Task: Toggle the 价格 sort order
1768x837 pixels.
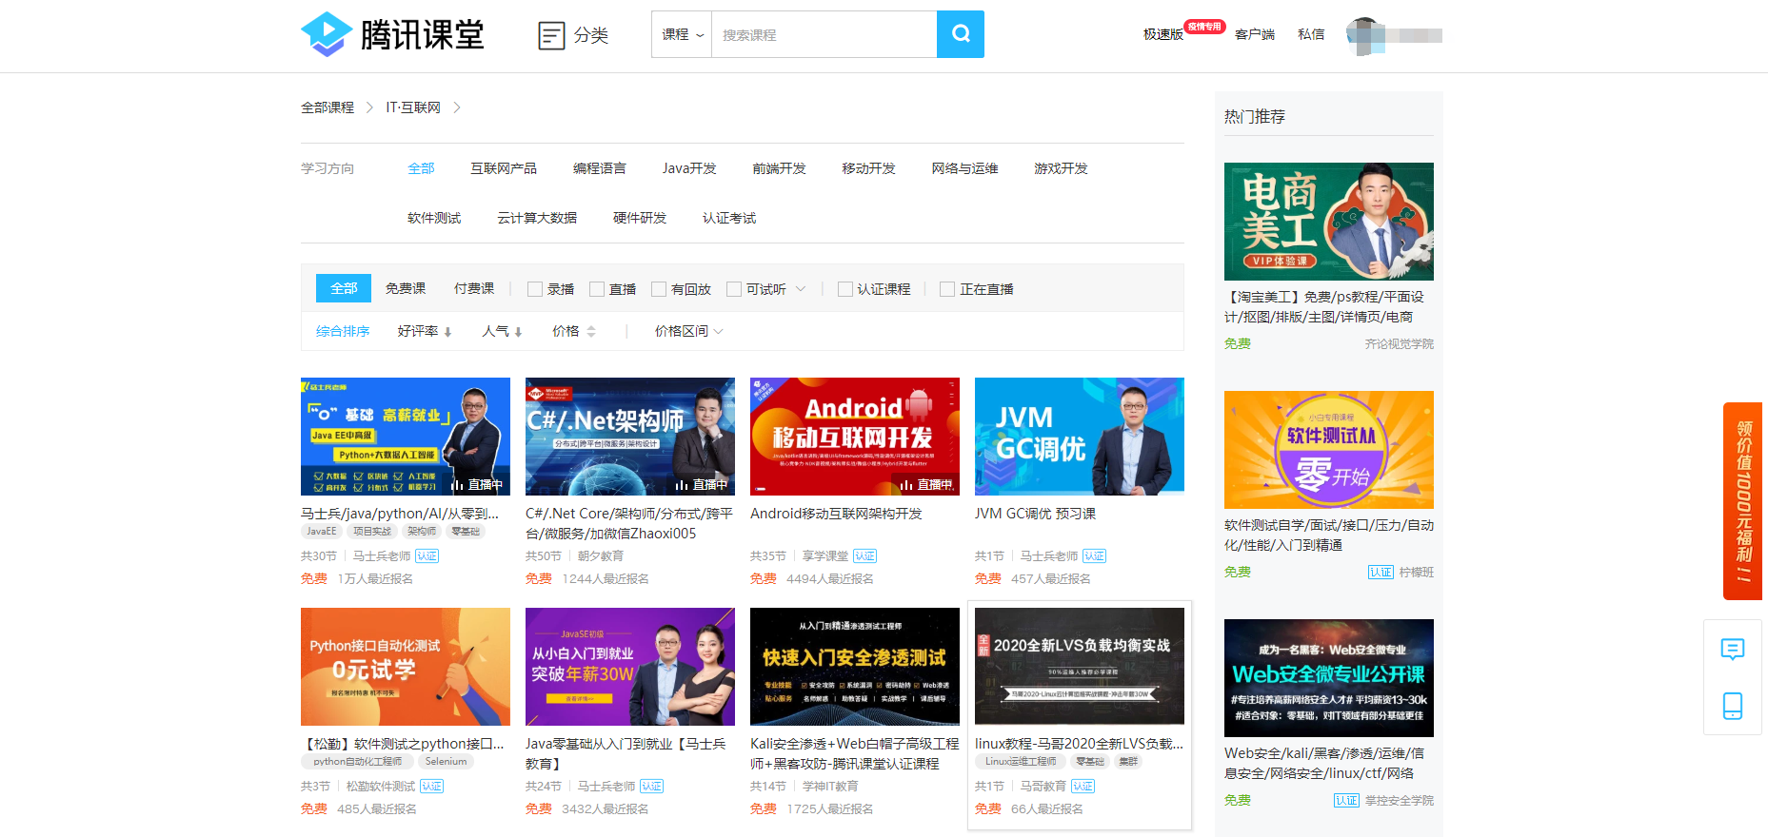Action: [574, 331]
